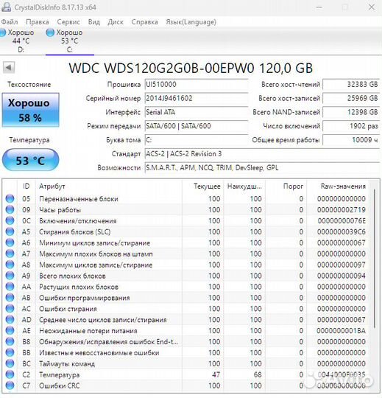Click raw value 0000000001BA
Viewport: 382px width, 398px height.
click(x=342, y=331)
